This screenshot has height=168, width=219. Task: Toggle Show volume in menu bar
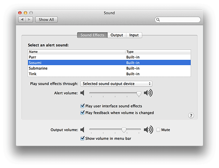click(x=82, y=138)
